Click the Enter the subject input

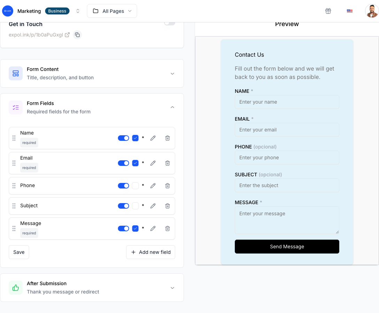[287, 185]
